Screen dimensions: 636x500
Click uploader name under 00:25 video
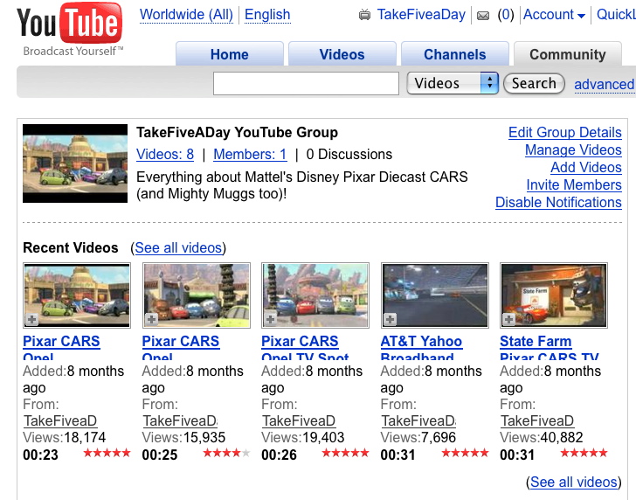[x=180, y=420]
